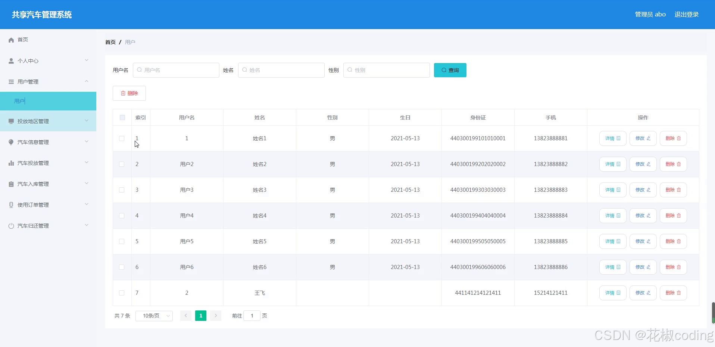
Task: Open the 汽车归还管理 menu label
Action: [33, 226]
